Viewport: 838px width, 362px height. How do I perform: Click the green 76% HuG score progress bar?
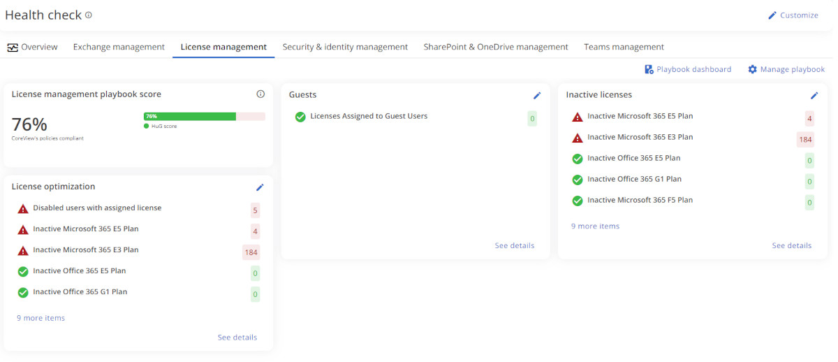pyautogui.click(x=190, y=117)
